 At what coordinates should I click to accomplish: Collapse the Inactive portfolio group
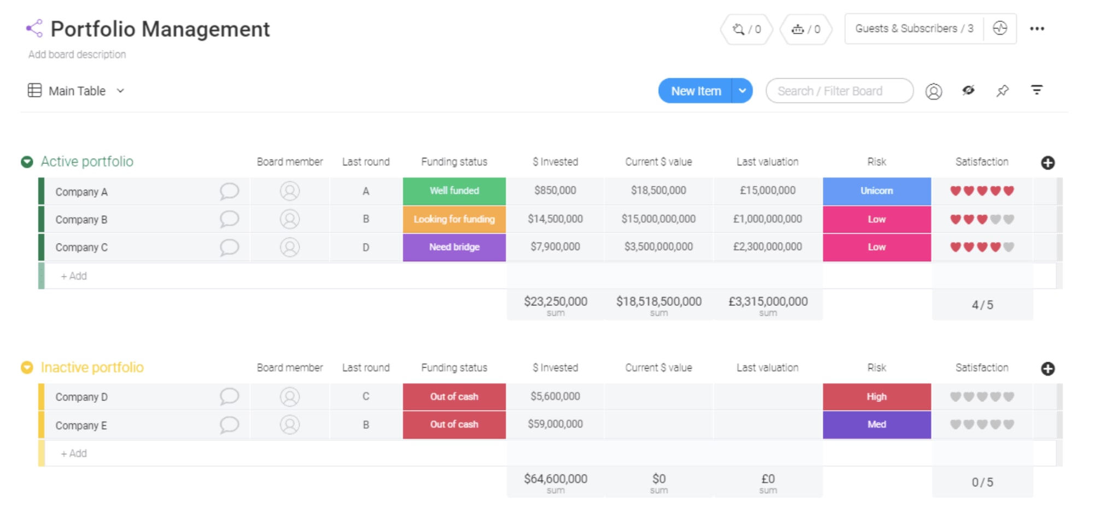pos(27,367)
